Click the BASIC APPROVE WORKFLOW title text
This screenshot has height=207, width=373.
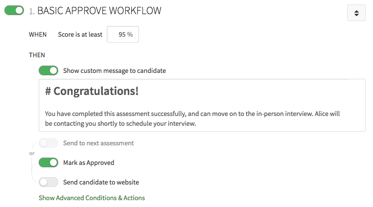(99, 10)
